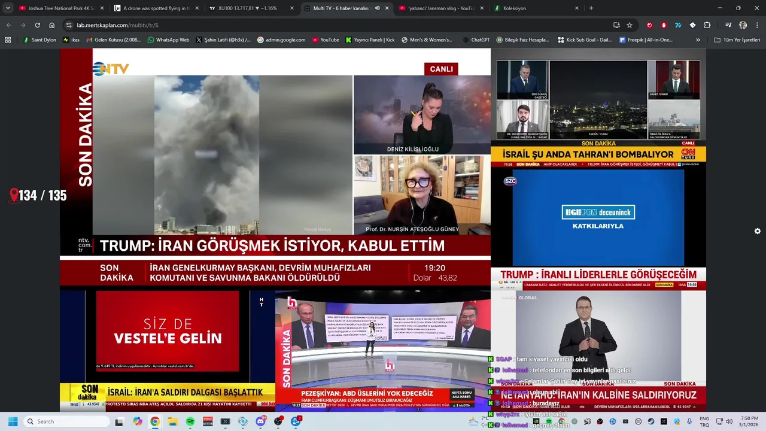
Task: Open the microphone tray icon
Action: [690, 421]
